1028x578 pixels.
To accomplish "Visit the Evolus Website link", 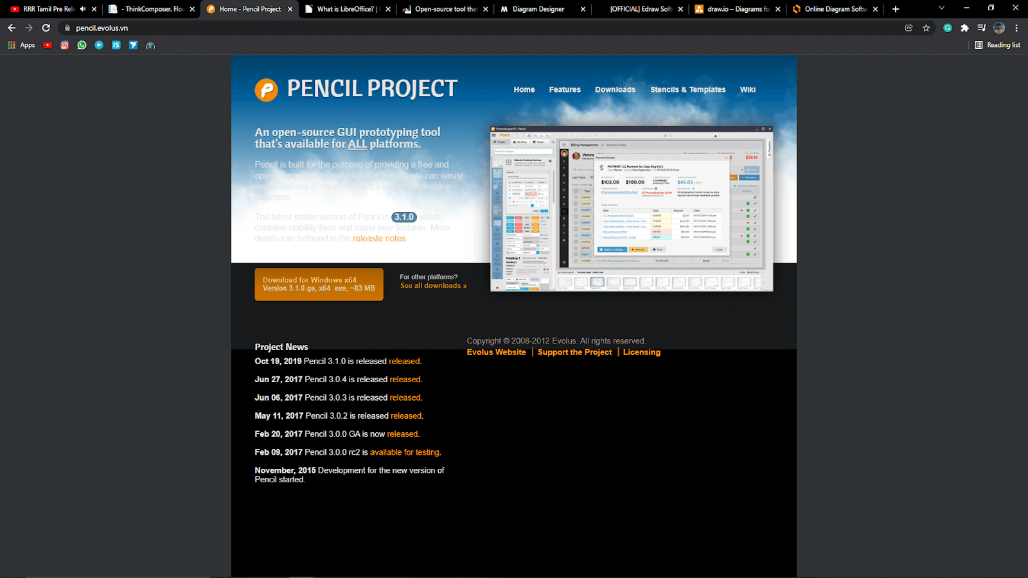I will pyautogui.click(x=496, y=352).
